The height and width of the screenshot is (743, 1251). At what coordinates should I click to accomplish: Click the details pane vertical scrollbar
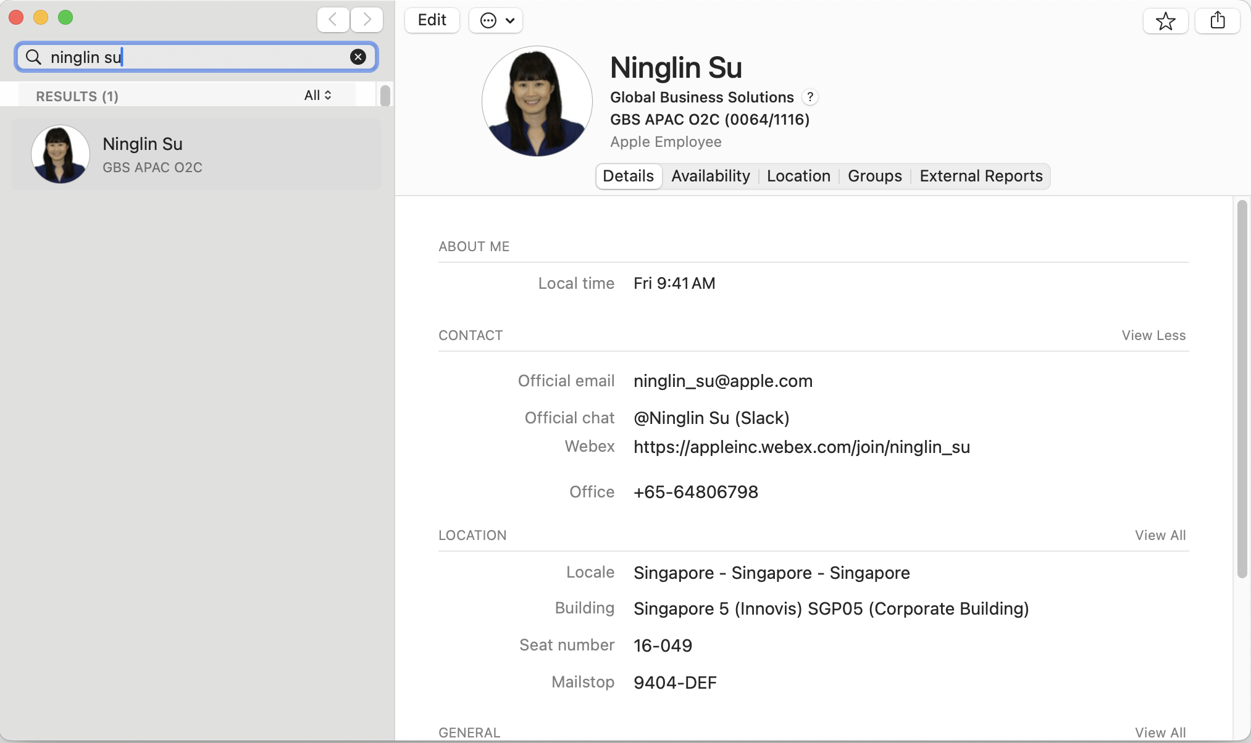click(x=1242, y=389)
